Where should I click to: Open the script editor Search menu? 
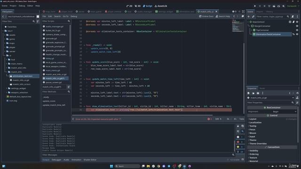pyautogui.click(x=57, y=16)
